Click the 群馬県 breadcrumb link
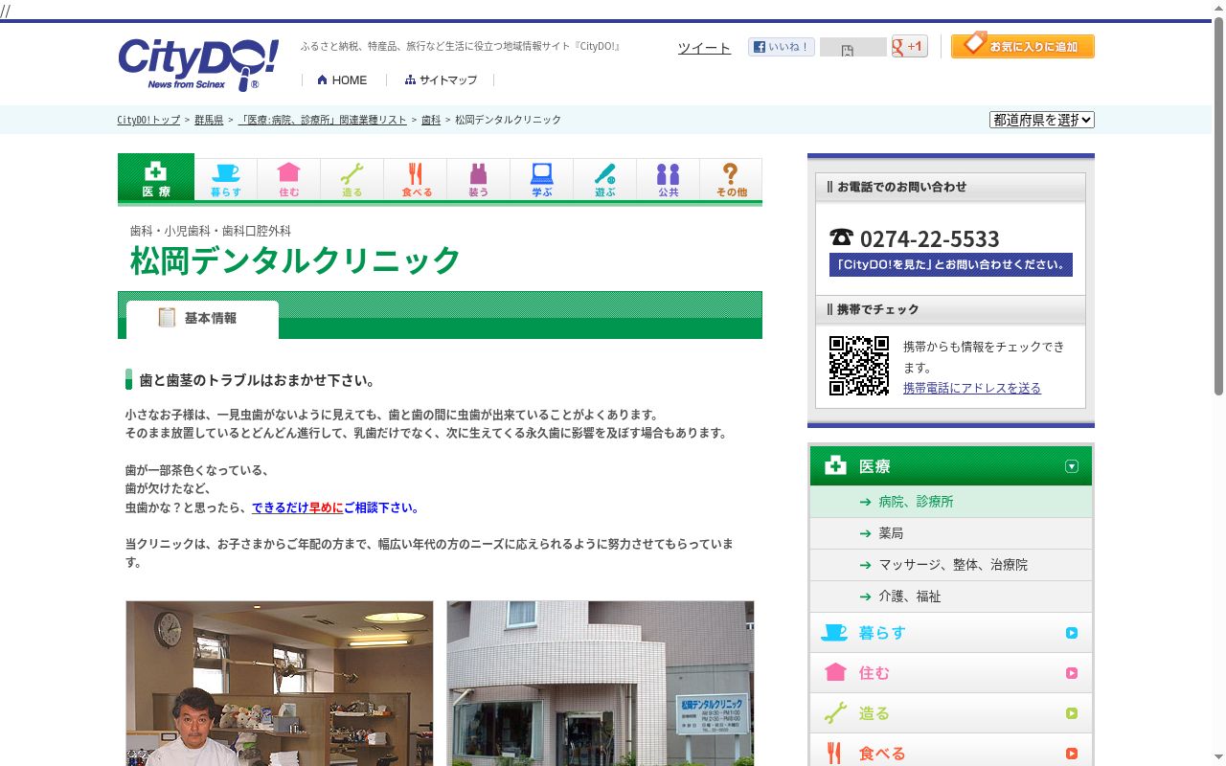Screen dimensions: 1226x766 (x=209, y=120)
